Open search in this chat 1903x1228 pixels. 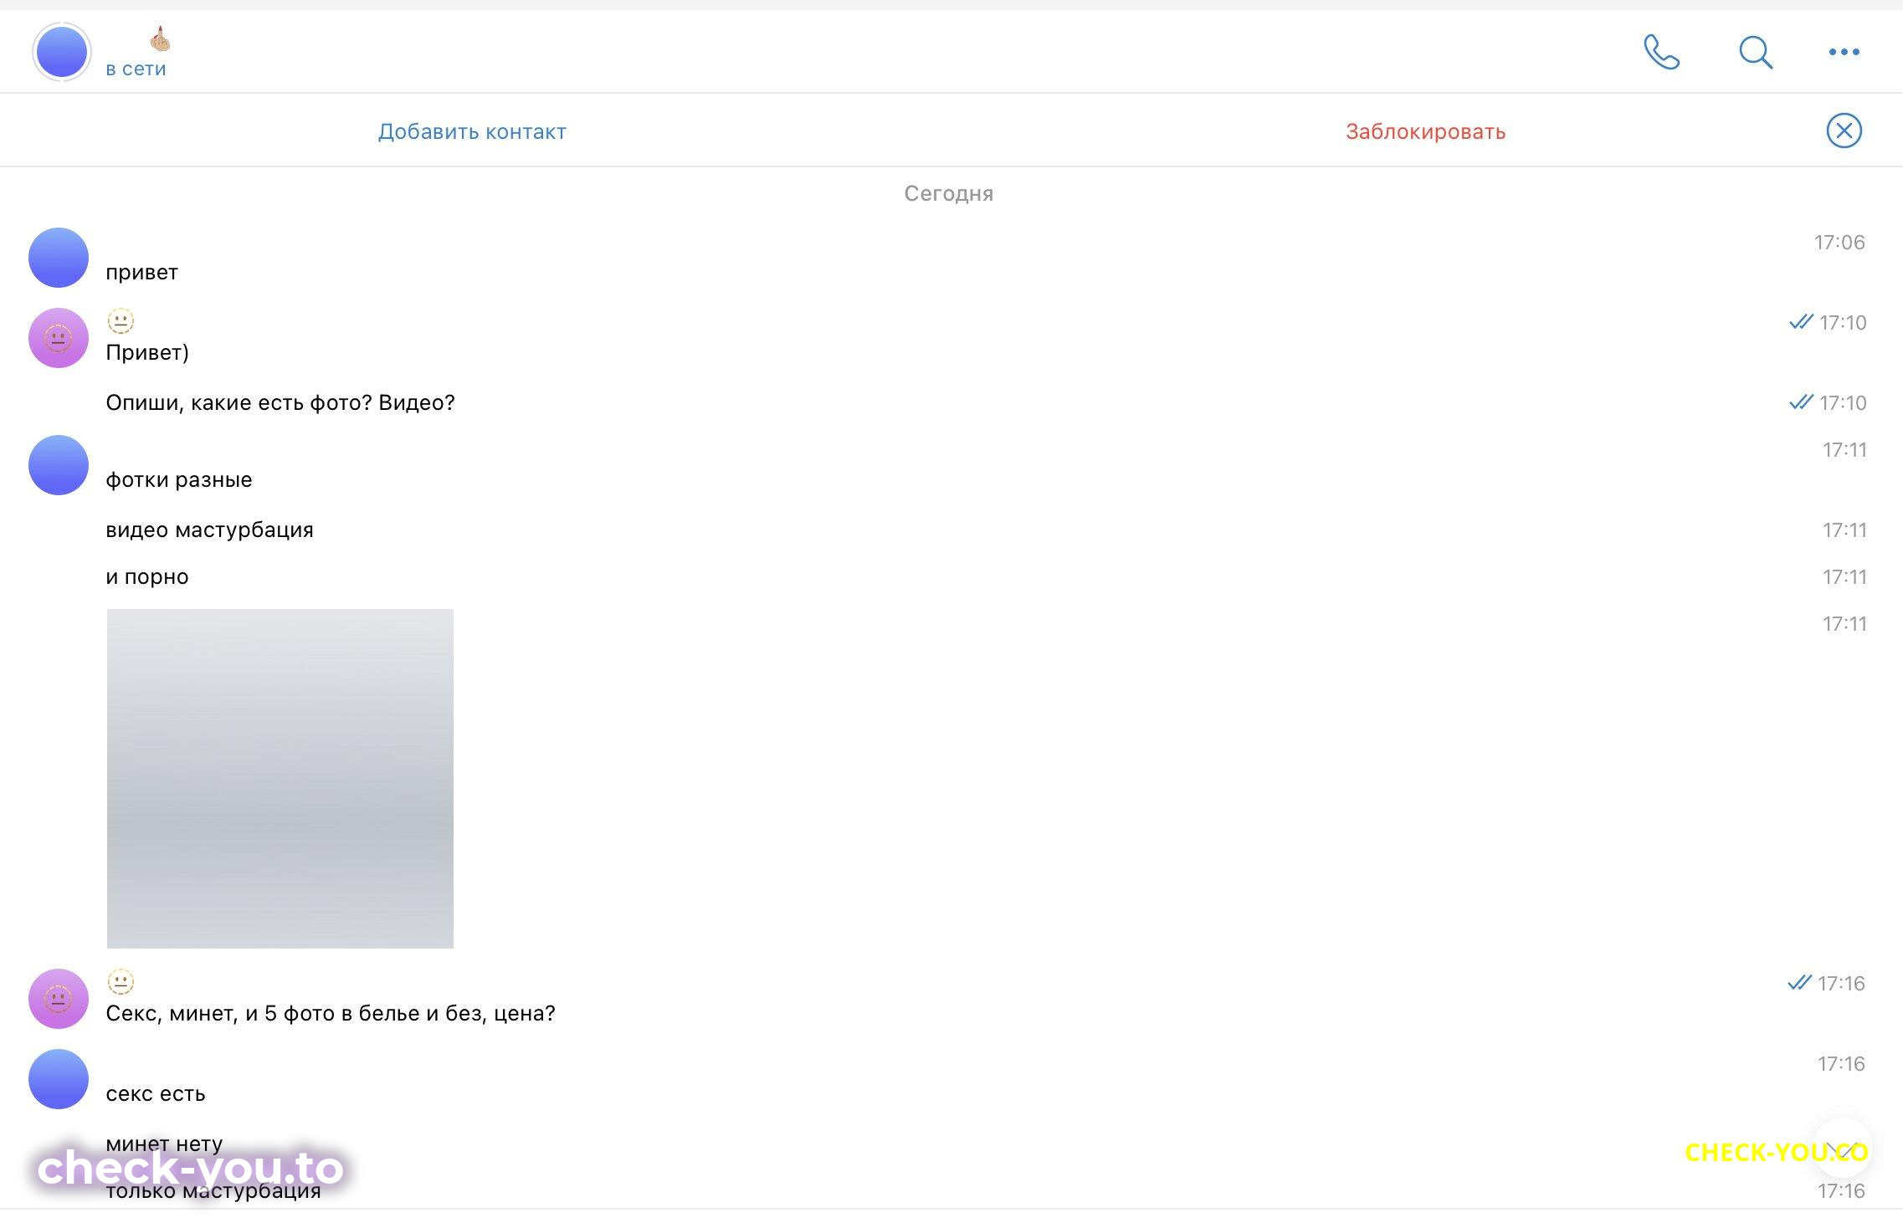(x=1755, y=52)
